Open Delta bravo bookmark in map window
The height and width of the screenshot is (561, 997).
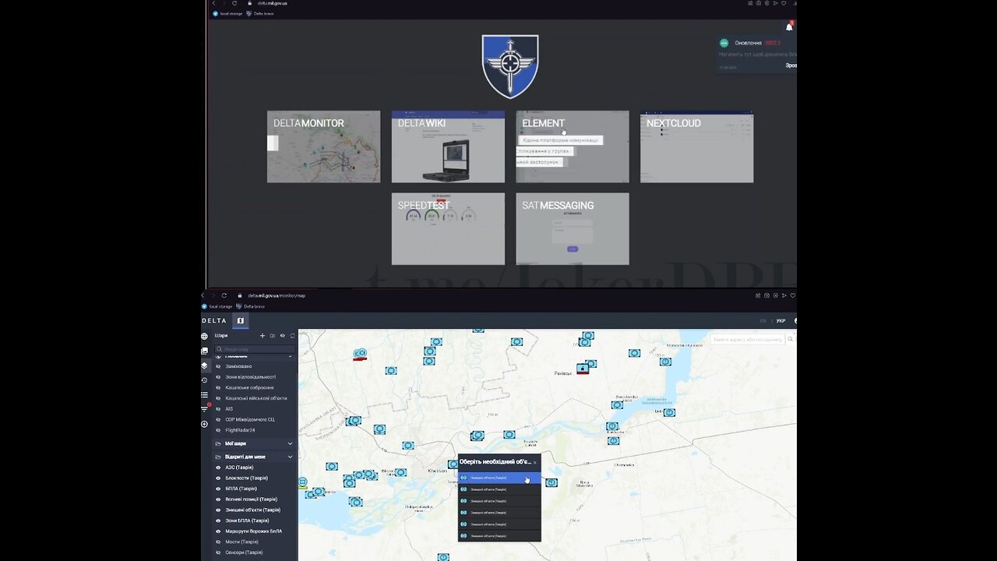click(x=250, y=306)
